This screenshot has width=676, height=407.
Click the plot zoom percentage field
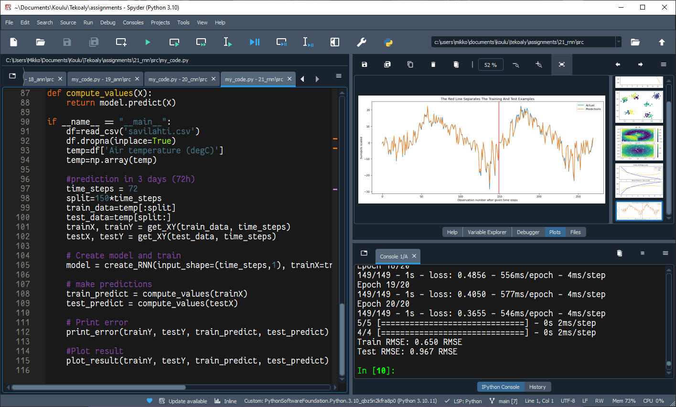coord(490,64)
